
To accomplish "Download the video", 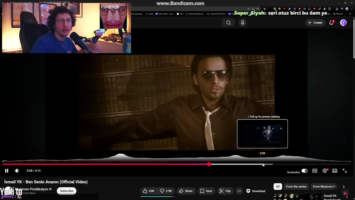I will (x=256, y=191).
